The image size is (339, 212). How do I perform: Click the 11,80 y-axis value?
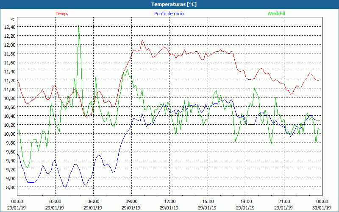(x=10, y=53)
